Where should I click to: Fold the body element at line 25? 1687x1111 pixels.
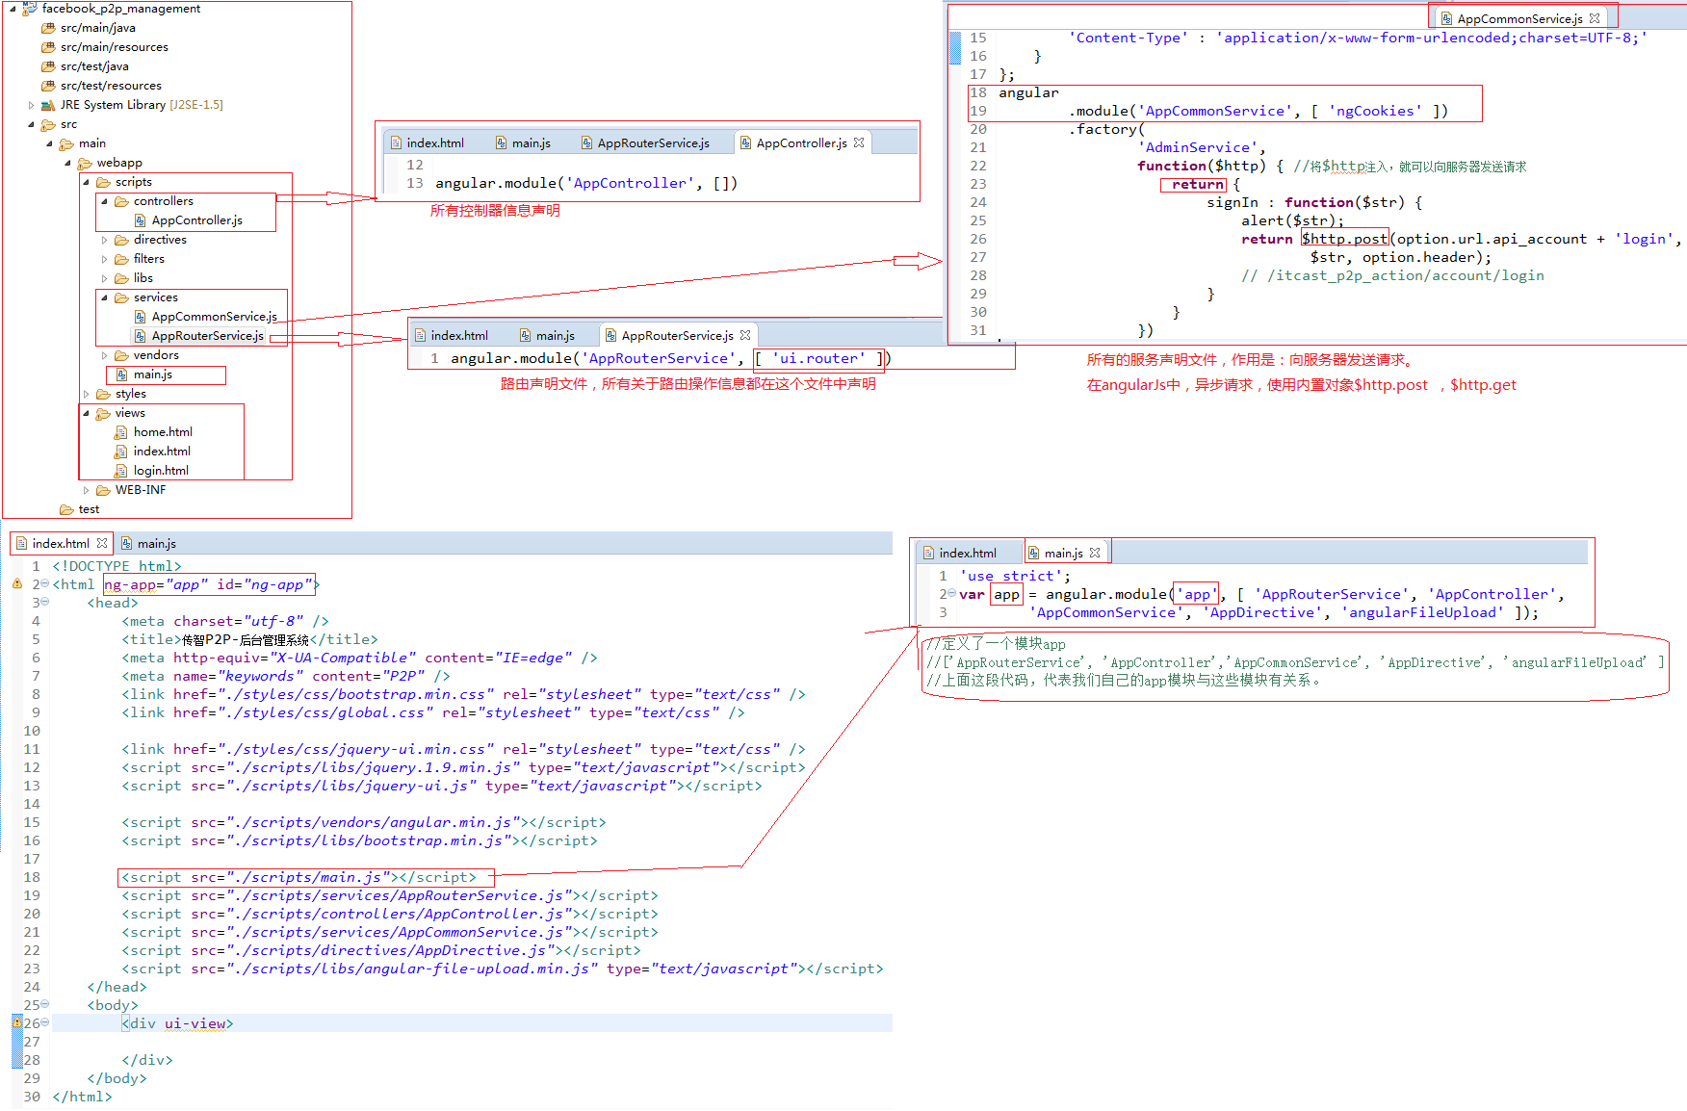44,1004
